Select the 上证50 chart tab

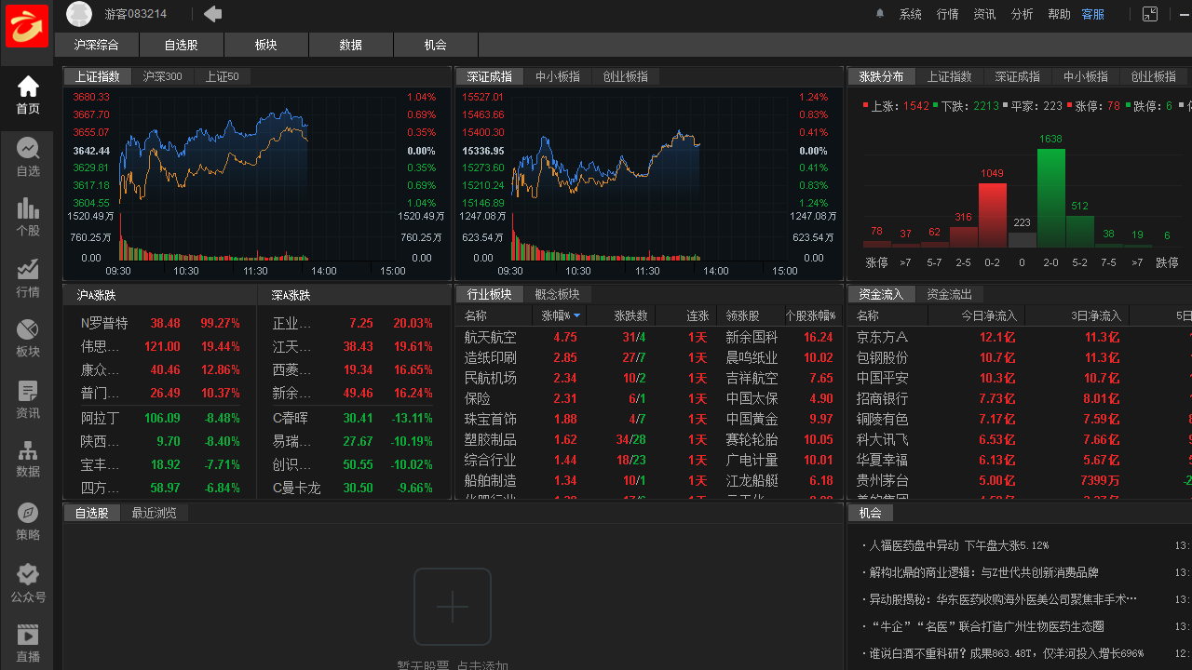[x=223, y=76]
